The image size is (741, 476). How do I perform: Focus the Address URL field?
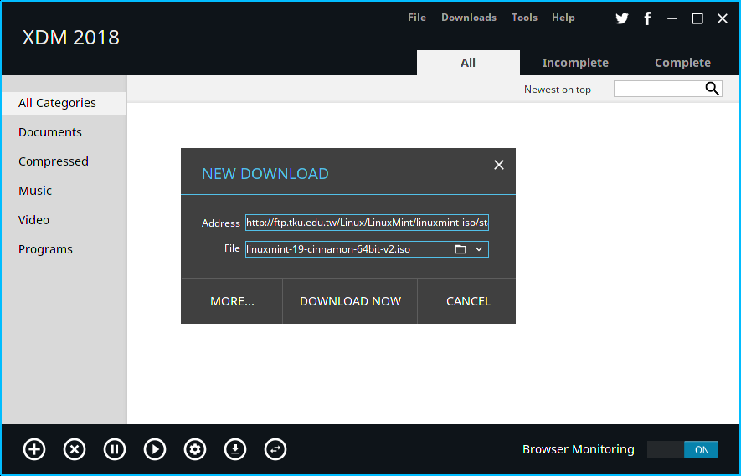[368, 223]
